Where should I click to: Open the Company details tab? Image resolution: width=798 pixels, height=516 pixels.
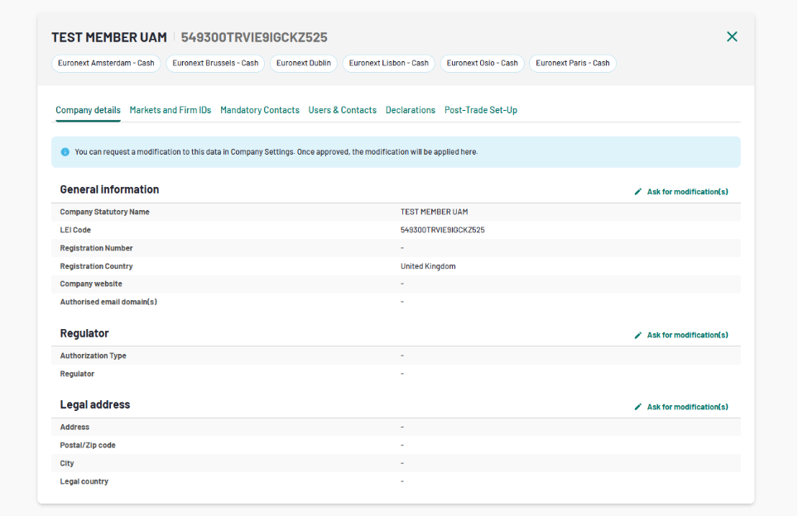(x=88, y=110)
